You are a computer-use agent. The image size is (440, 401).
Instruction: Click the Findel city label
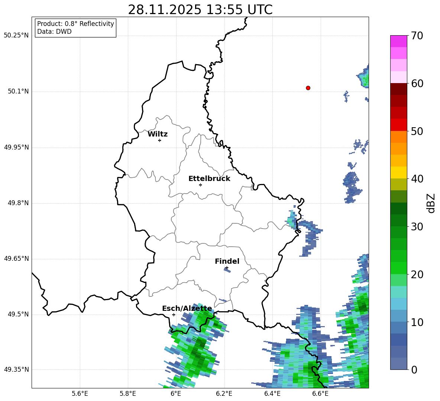pos(227,261)
